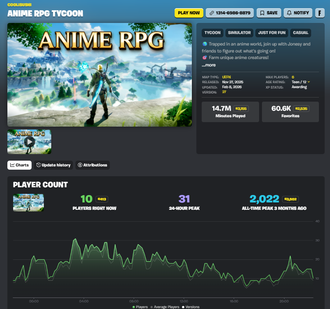
Task: Open creator COOLISUSHI profile link
Action: (19, 5)
